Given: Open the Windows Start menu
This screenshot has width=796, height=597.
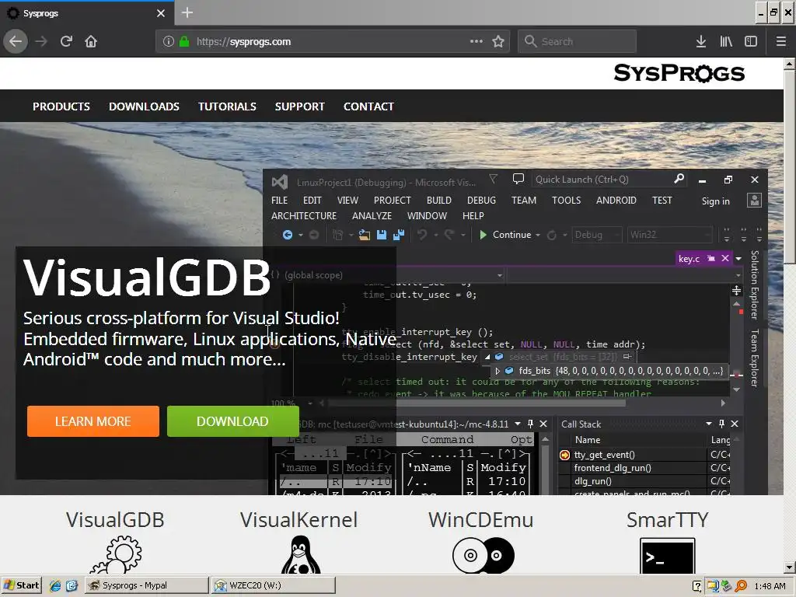Looking at the screenshot, I should click(x=21, y=585).
